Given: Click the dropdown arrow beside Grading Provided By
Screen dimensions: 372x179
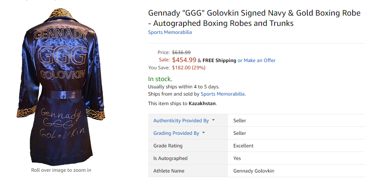Looking at the screenshot, I should point(204,133).
